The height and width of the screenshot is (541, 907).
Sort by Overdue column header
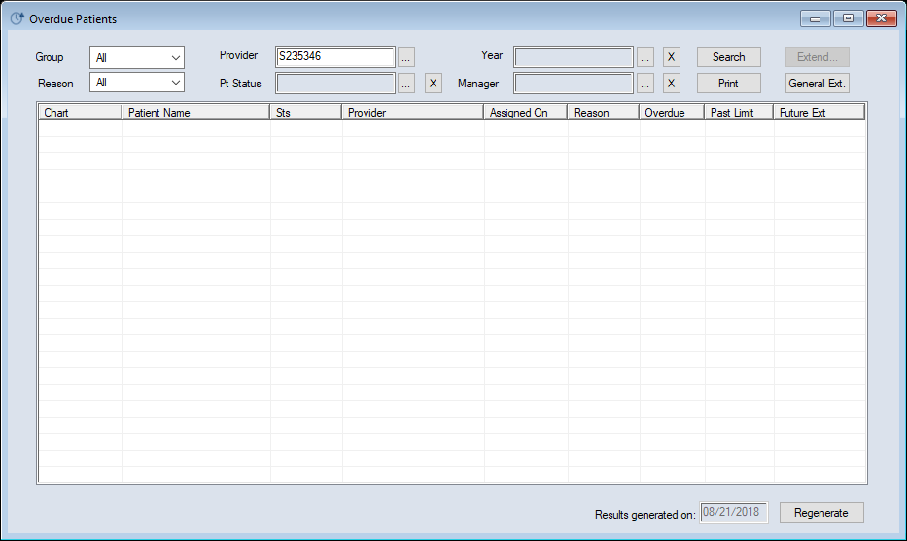tap(672, 113)
